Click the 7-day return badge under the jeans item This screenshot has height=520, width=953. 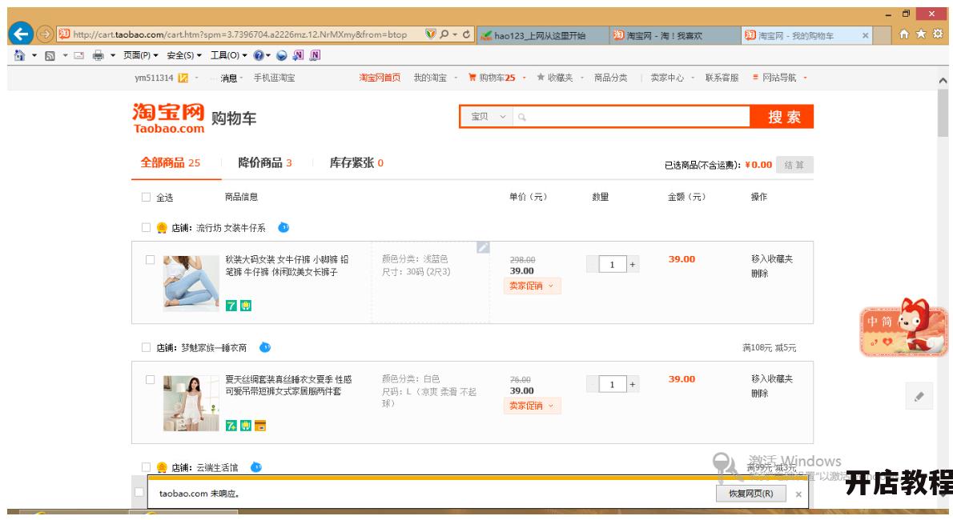point(231,306)
